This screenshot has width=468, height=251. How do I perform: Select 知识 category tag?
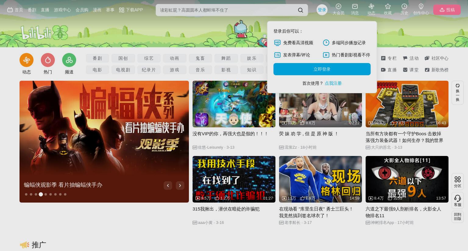coord(252,70)
